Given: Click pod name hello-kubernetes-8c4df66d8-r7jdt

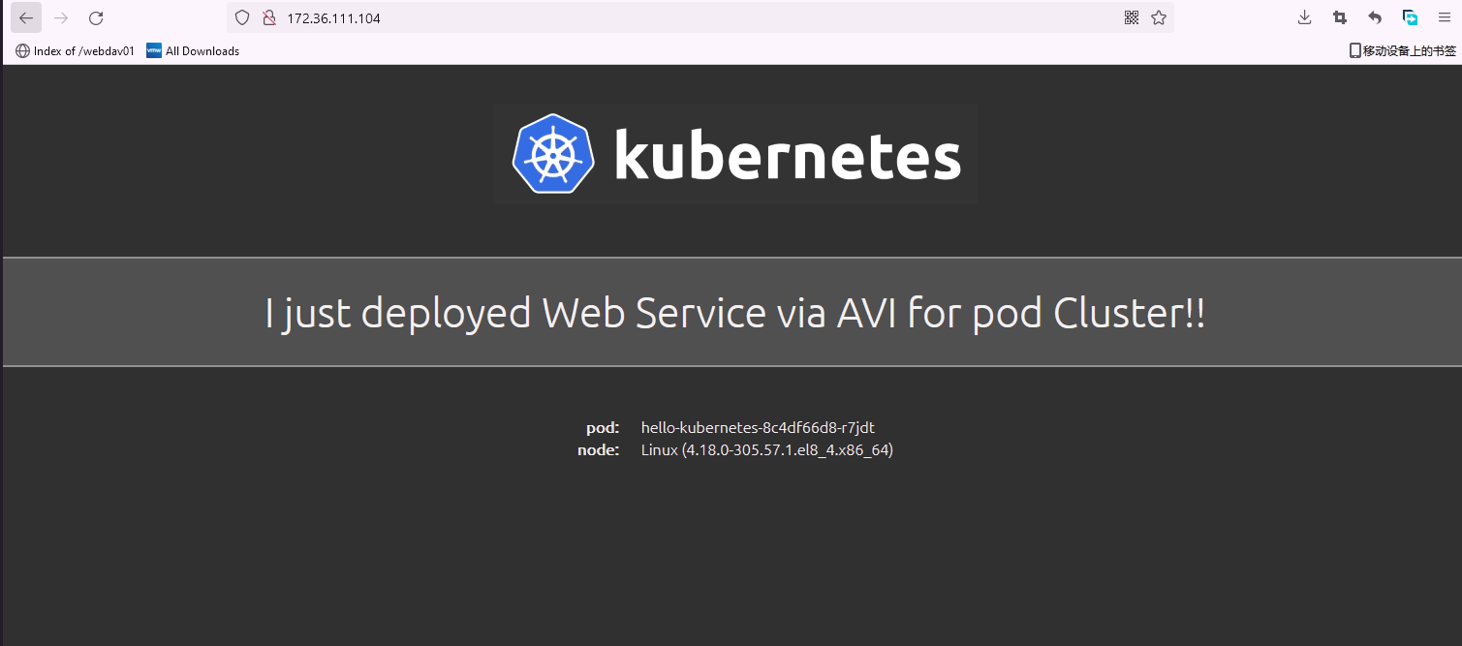Looking at the screenshot, I should [x=758, y=427].
